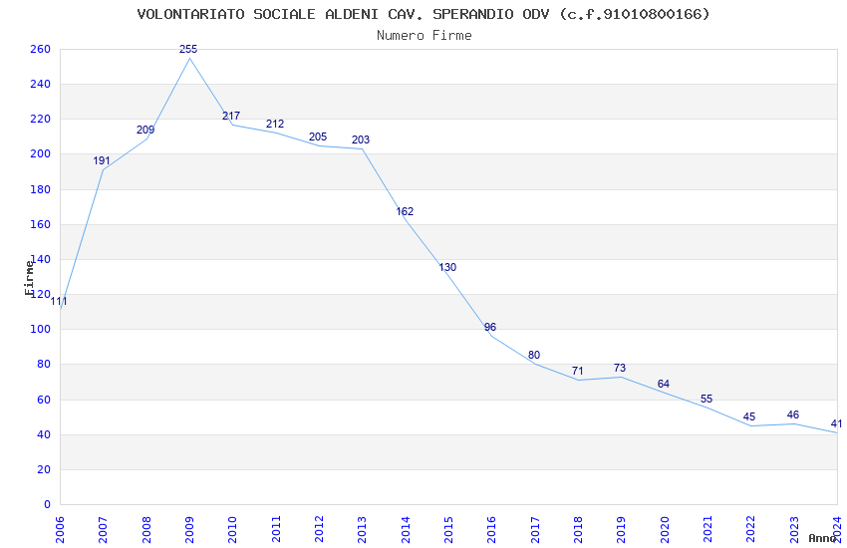Select the peak data label 255
This screenshot has width=847, height=548.
188,49
